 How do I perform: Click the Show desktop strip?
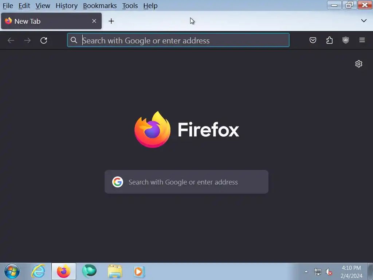point(370,271)
